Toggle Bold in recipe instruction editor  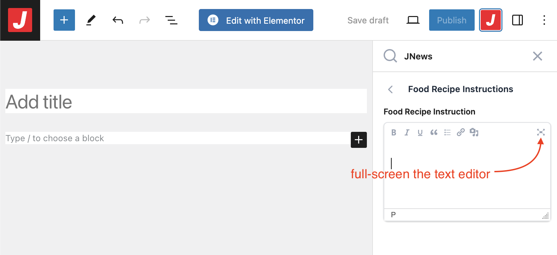394,133
